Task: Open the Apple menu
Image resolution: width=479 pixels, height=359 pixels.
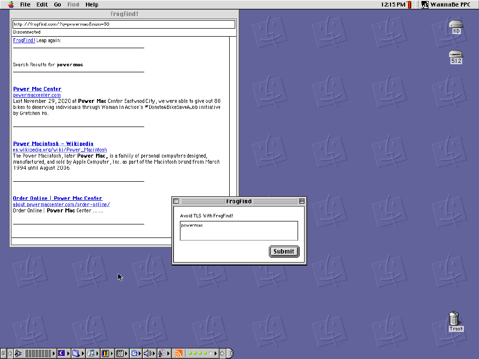Action: click(11, 5)
